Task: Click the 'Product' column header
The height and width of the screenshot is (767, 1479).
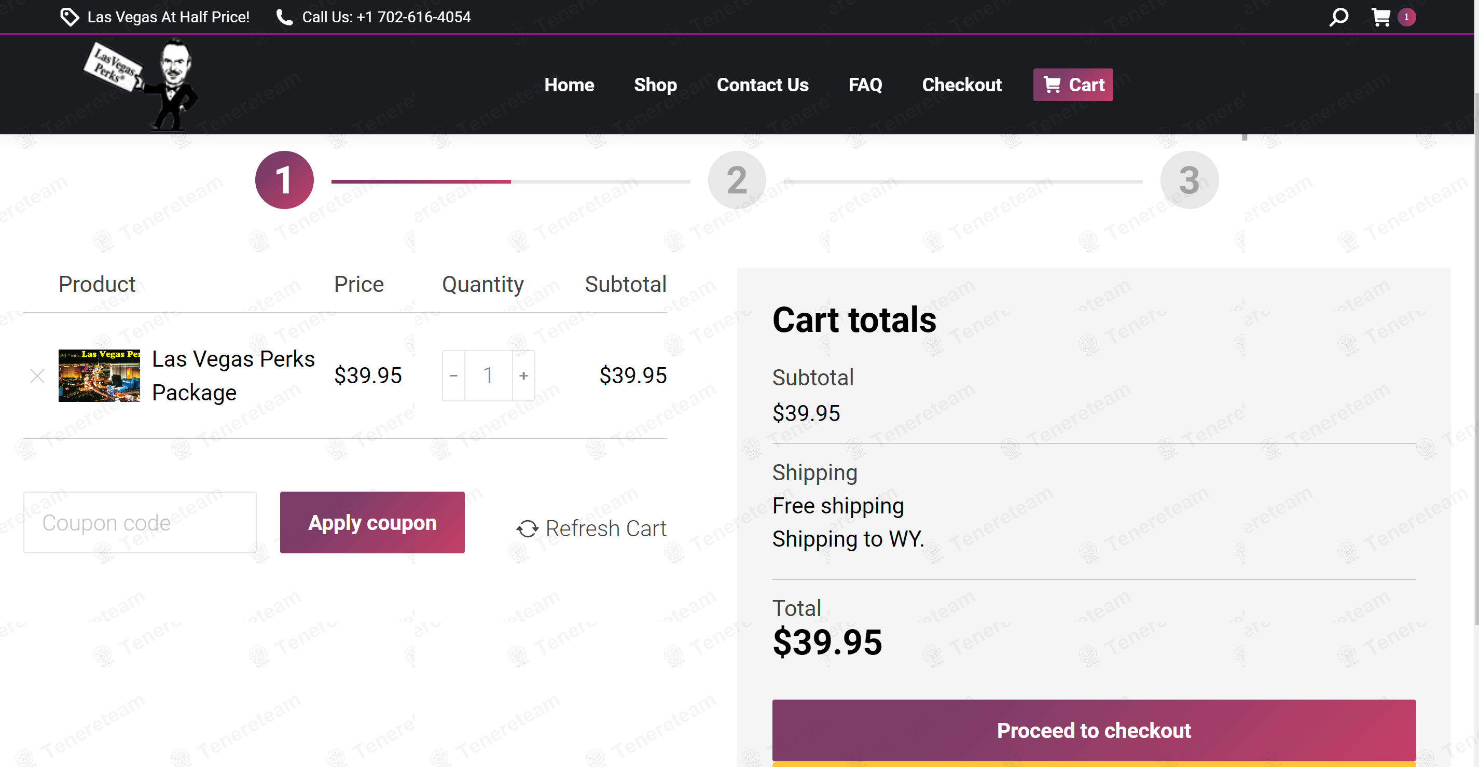Action: 97,284
